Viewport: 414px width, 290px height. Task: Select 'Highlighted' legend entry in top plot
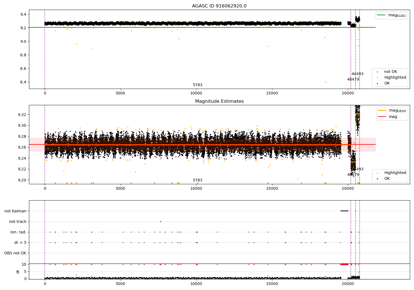(x=395, y=78)
